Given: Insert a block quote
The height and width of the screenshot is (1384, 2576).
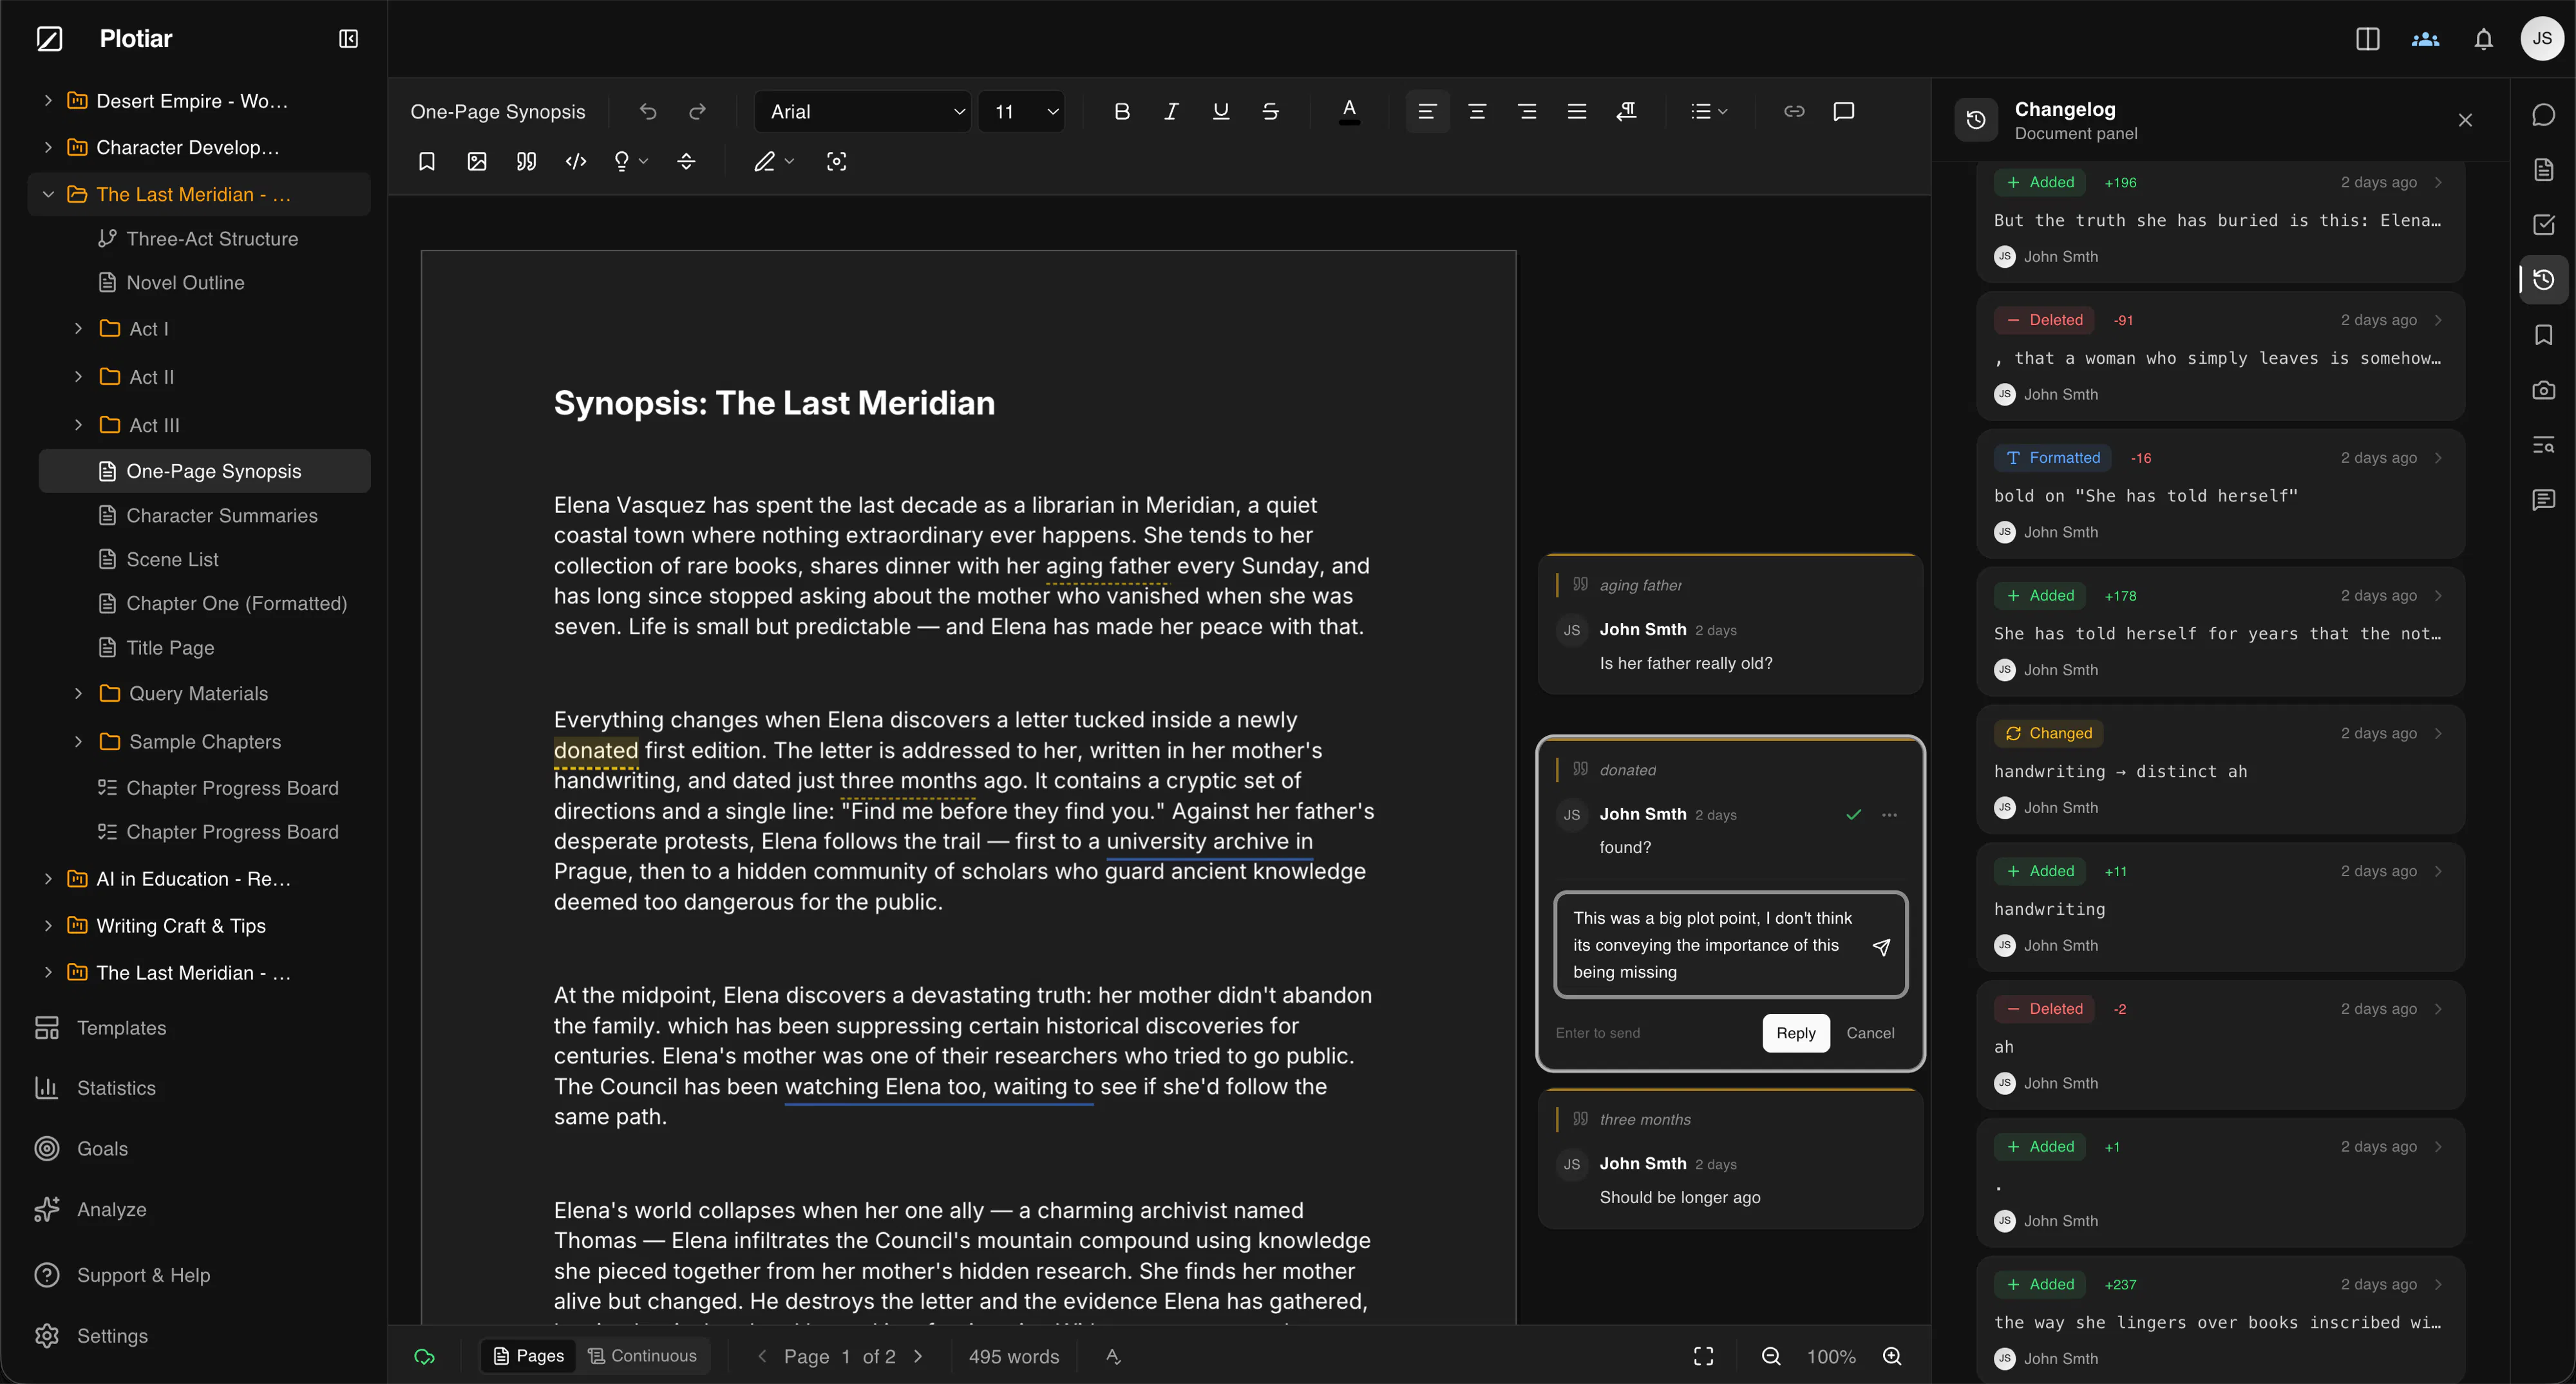Looking at the screenshot, I should [526, 162].
